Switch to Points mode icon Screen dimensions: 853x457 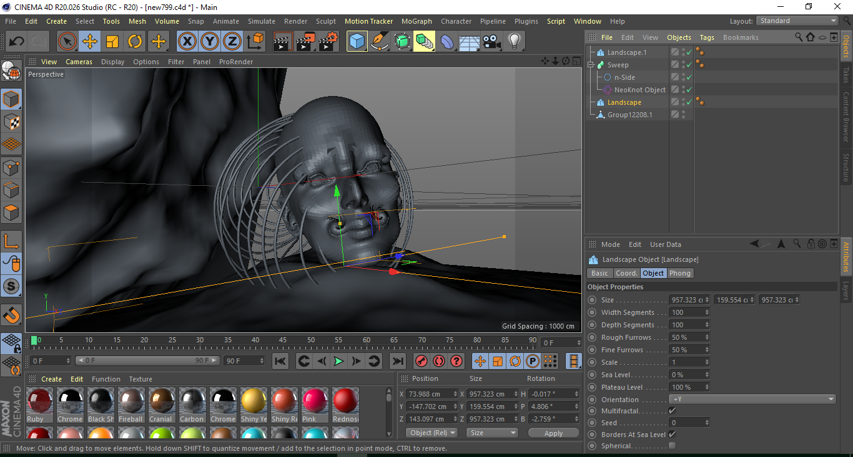point(11,167)
